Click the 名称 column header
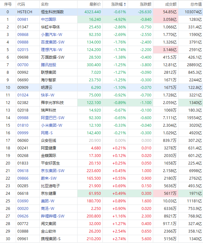203x243 pixels. pyautogui.click(x=45, y=4)
